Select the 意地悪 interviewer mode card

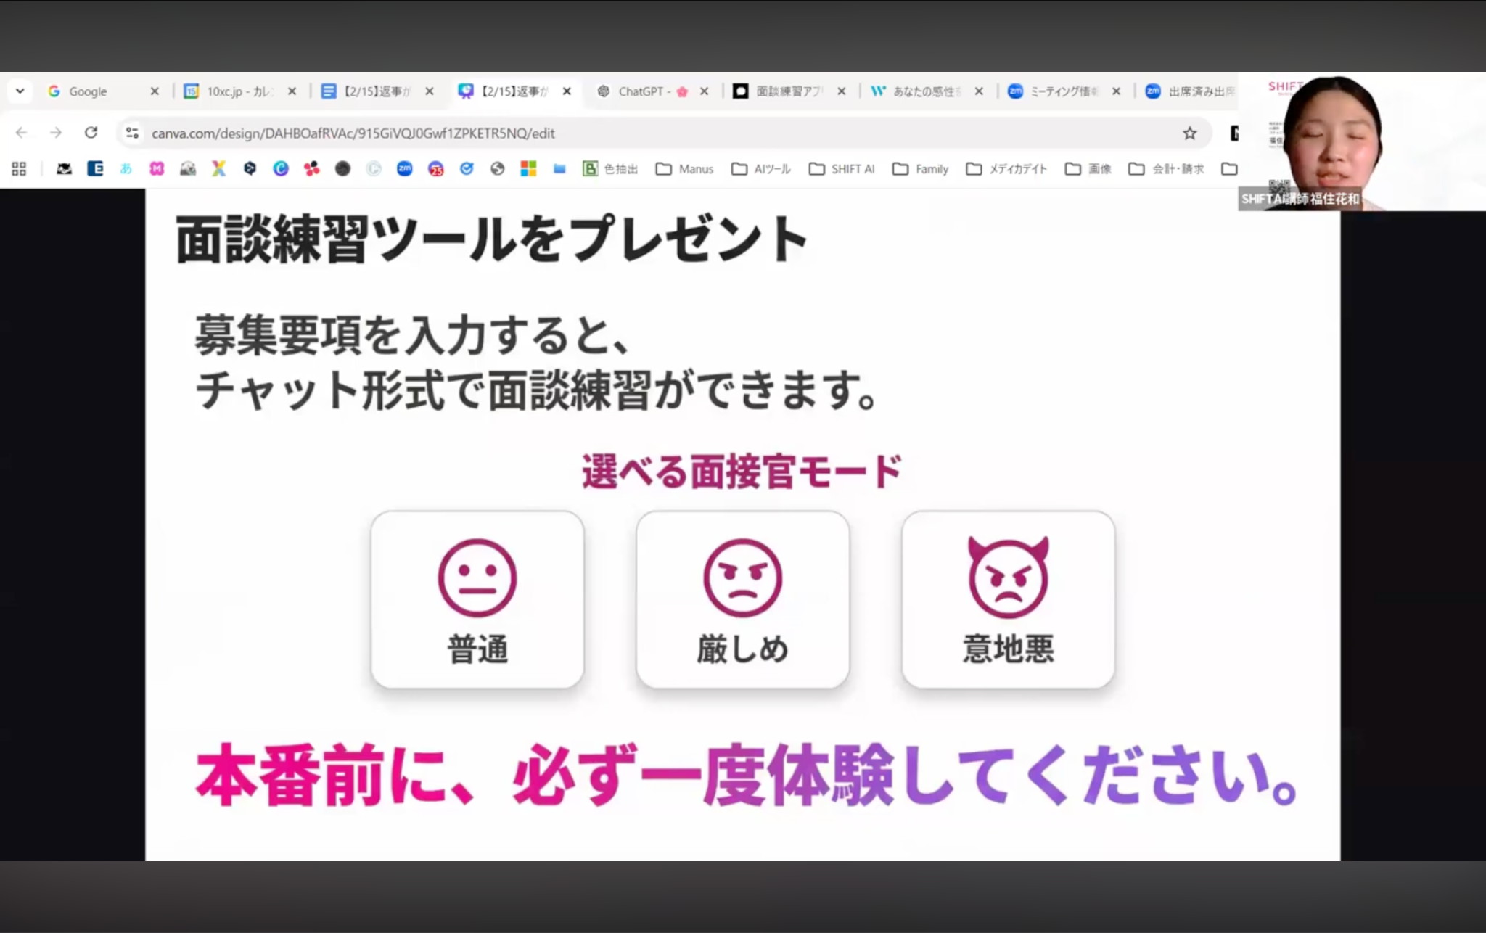[x=1008, y=599]
